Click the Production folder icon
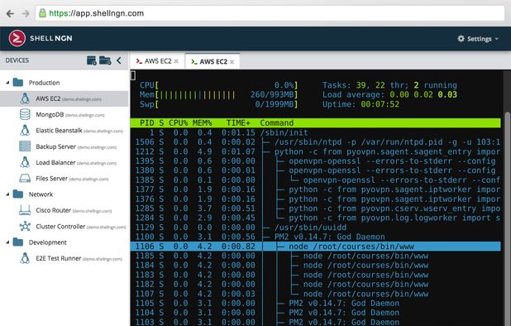511x326 pixels. pos(18,83)
